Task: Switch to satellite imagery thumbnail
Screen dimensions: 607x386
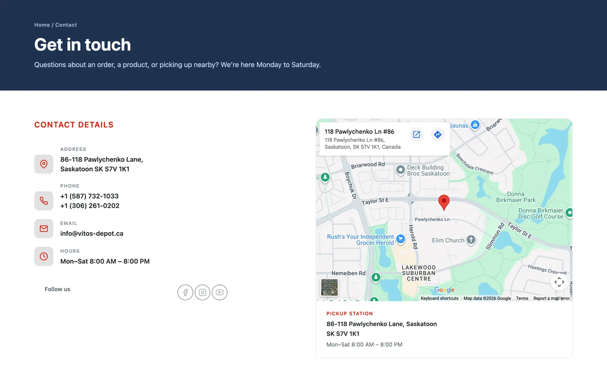Action: tap(330, 288)
